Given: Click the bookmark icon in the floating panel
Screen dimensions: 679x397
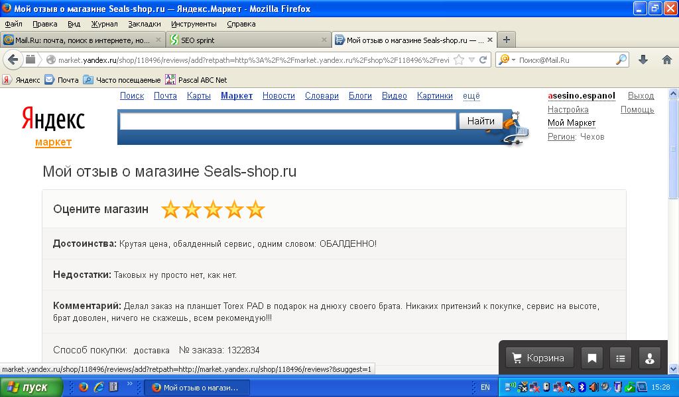Looking at the screenshot, I should (592, 358).
